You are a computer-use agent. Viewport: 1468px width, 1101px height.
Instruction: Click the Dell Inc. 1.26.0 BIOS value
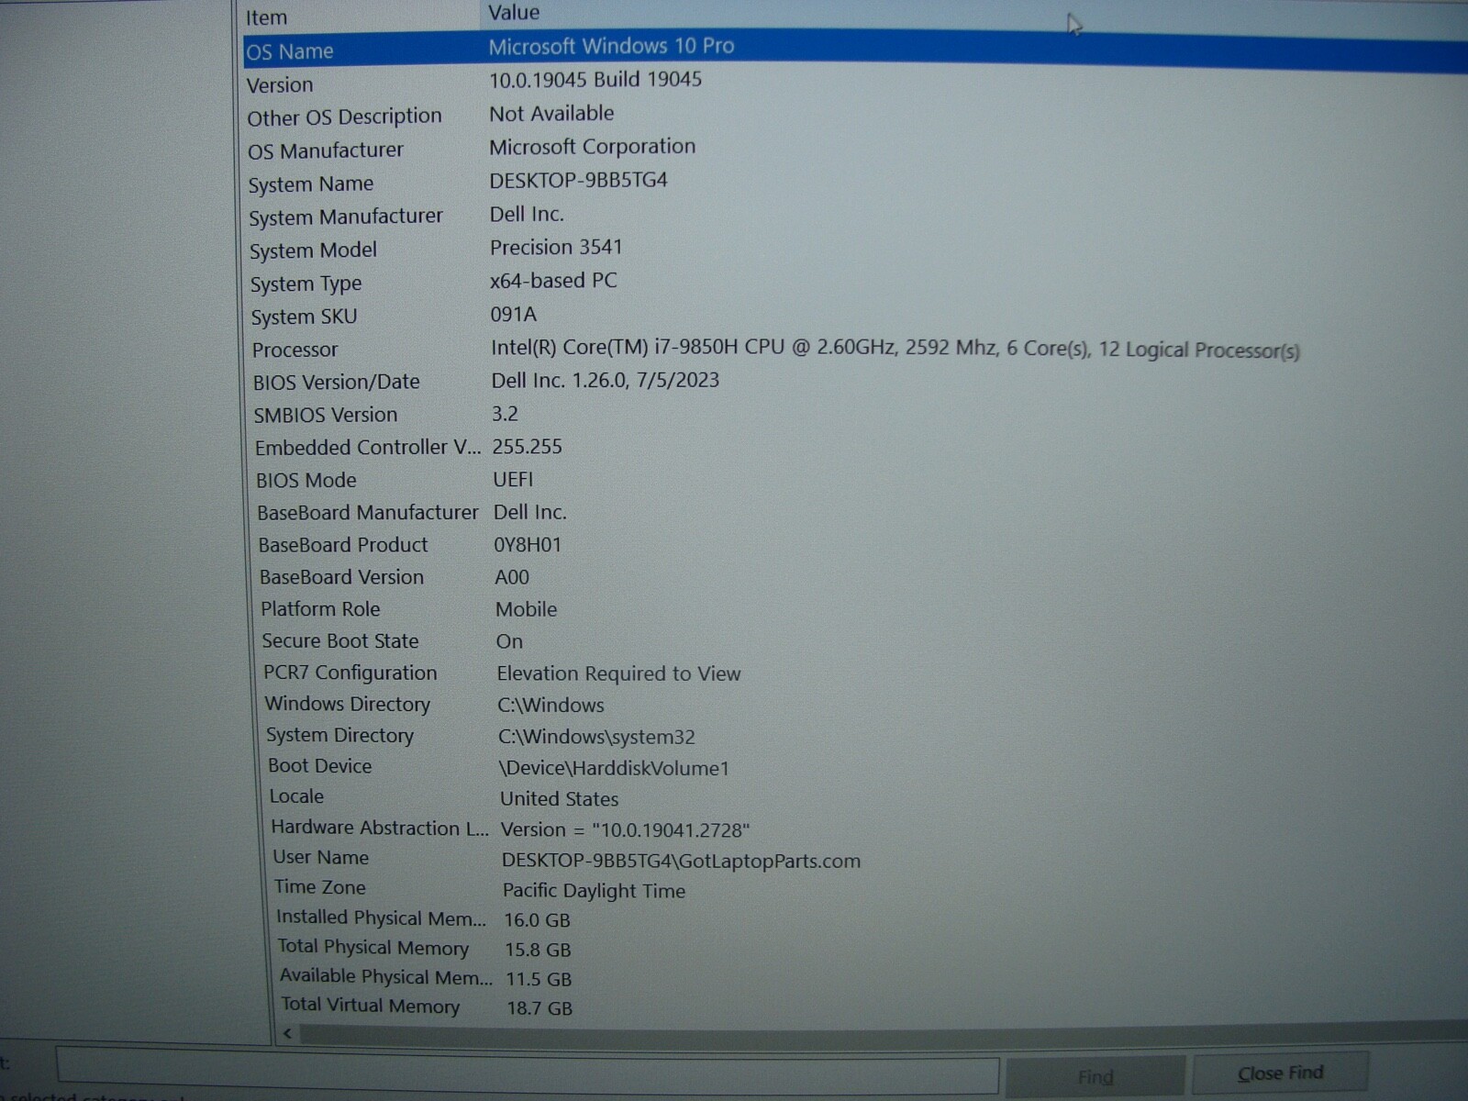[606, 380]
